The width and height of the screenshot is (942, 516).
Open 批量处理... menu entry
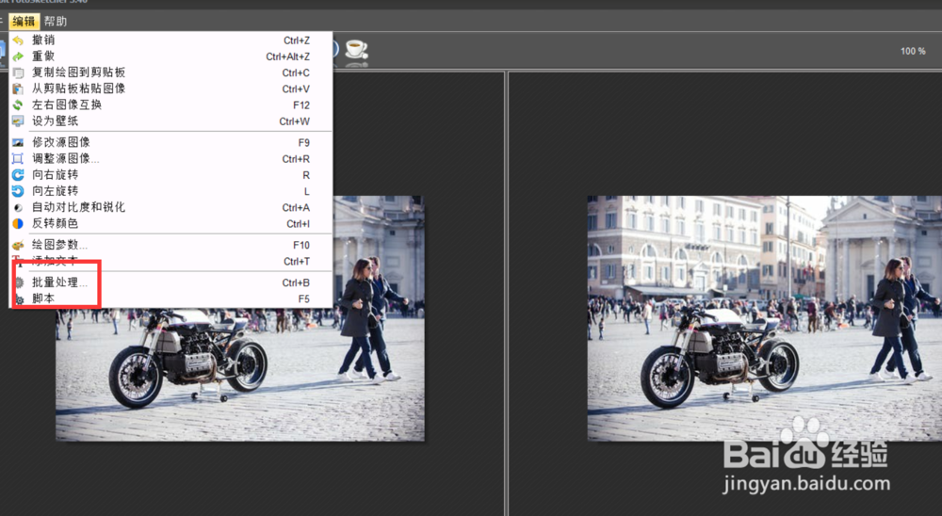tap(171, 282)
